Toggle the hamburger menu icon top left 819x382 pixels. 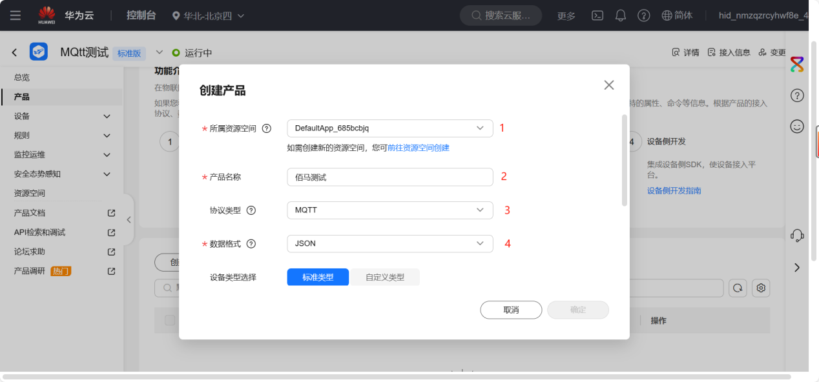16,15
